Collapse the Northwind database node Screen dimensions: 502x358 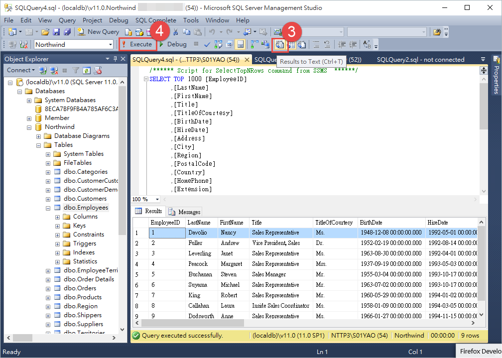(28, 126)
